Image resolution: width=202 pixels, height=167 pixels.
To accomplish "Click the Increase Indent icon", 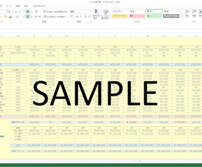I will (40, 17).
